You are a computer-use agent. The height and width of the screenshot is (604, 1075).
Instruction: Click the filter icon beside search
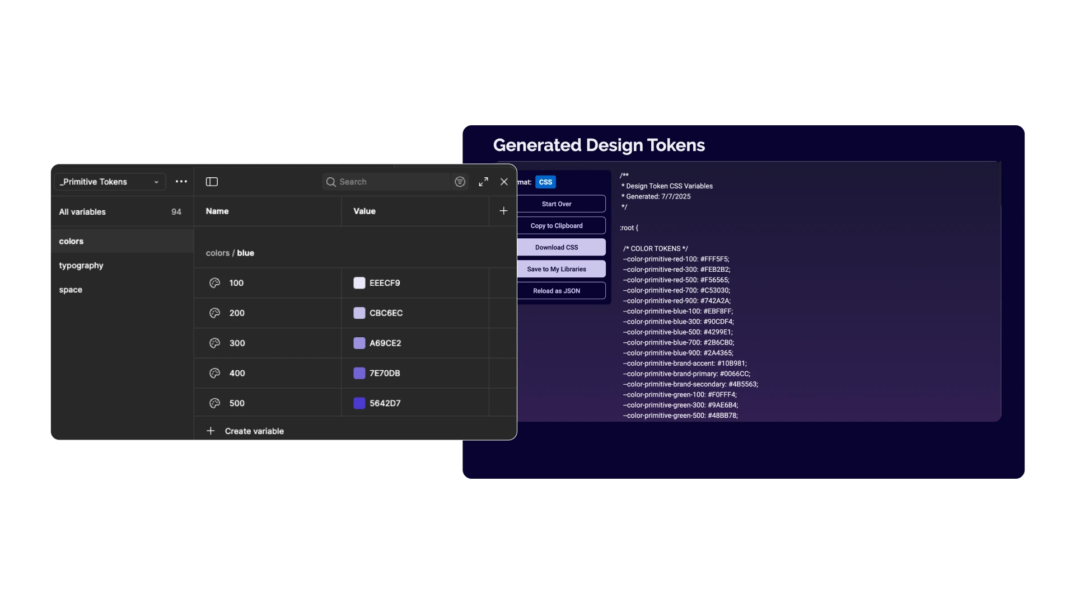click(460, 182)
